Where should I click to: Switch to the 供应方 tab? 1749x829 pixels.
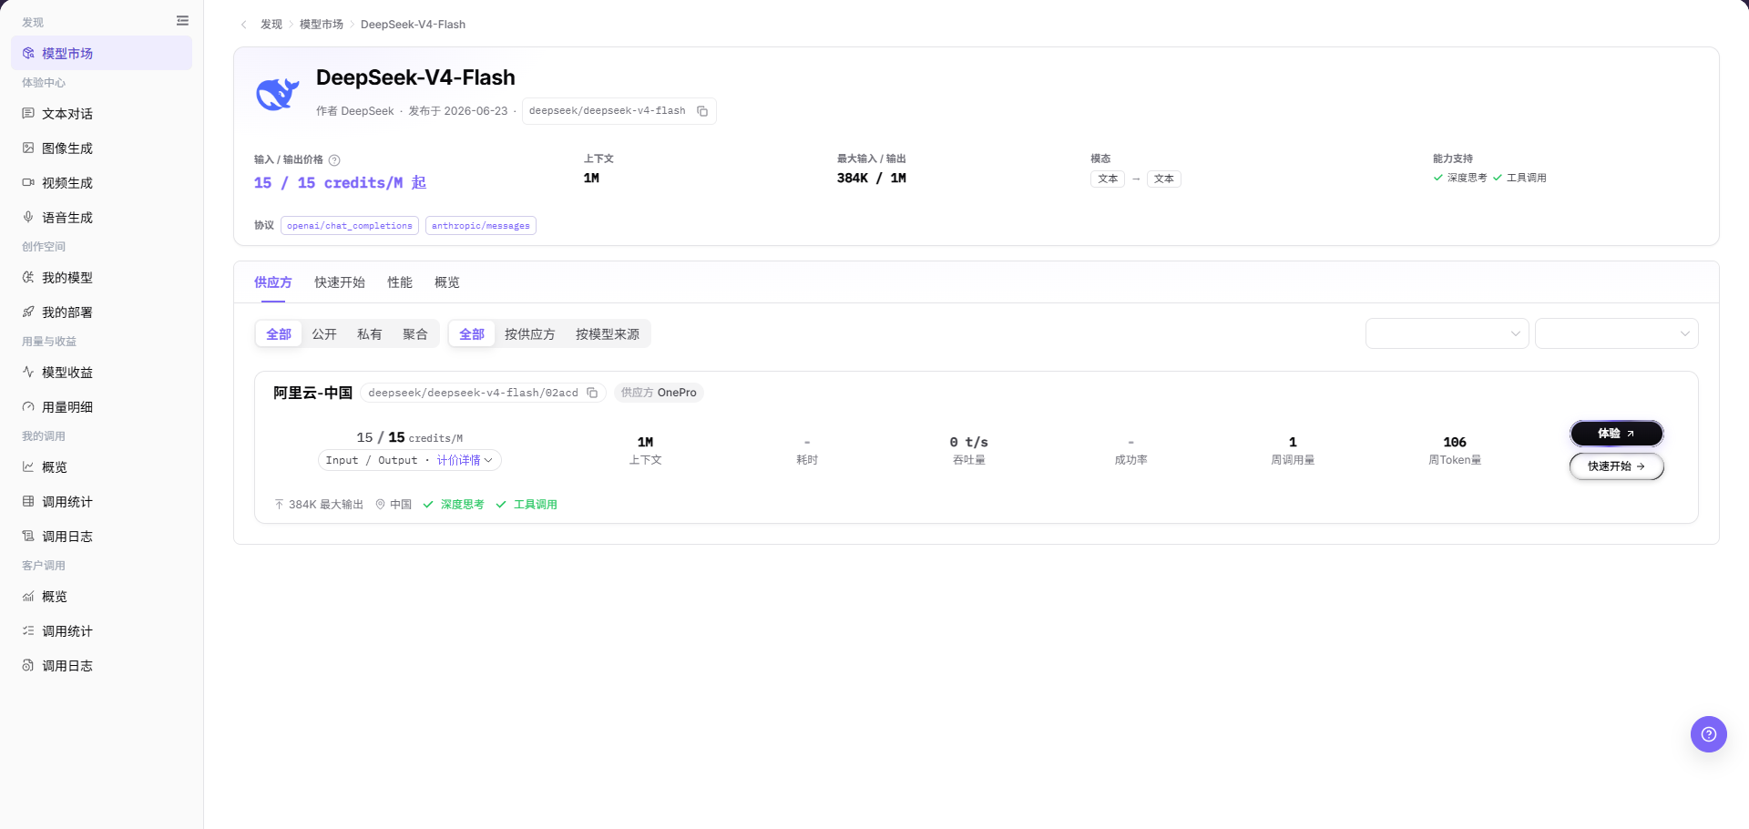pyautogui.click(x=273, y=282)
